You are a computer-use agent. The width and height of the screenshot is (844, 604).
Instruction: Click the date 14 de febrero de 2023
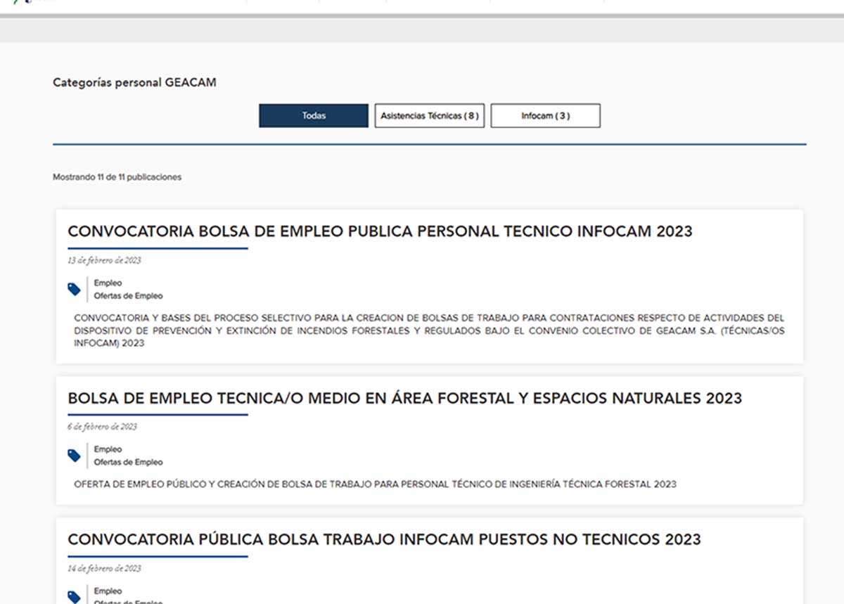(104, 568)
